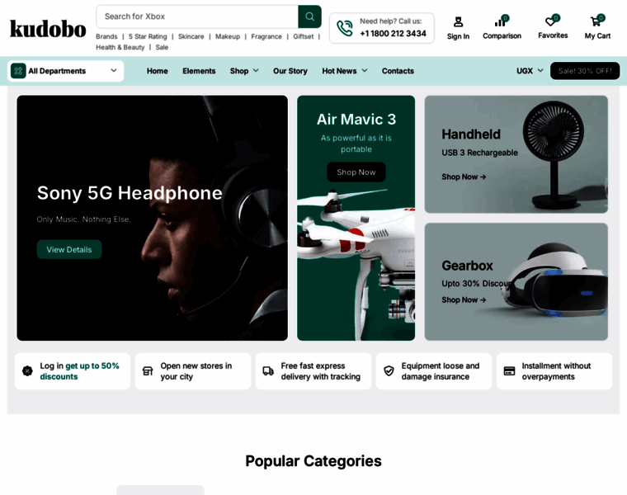Image resolution: width=627 pixels, height=495 pixels.
Task: Click the discount badge icon
Action: [x=27, y=371]
